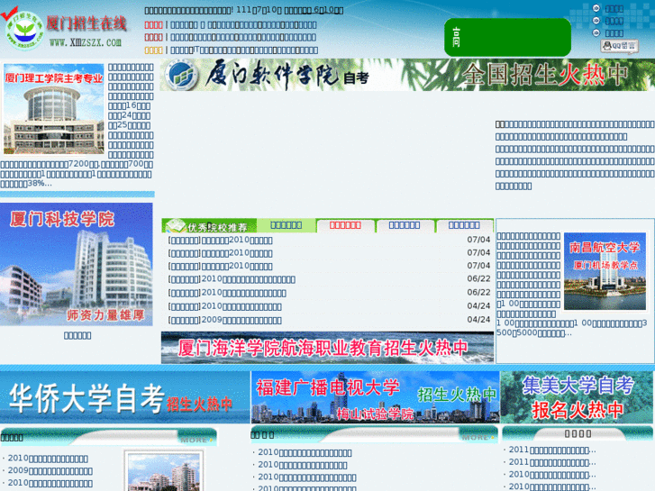This screenshot has height=491, width=655.
Task: Click the www.xmzszx.com address text
Action: tap(86, 42)
